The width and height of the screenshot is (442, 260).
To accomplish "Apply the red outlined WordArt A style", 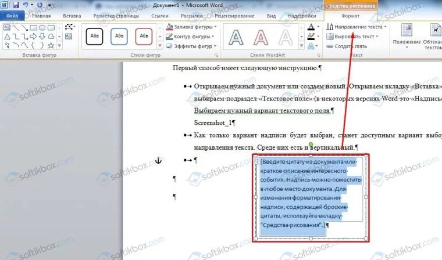I will [261, 37].
